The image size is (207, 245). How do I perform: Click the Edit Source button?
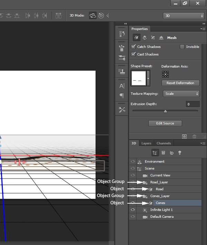click(165, 123)
